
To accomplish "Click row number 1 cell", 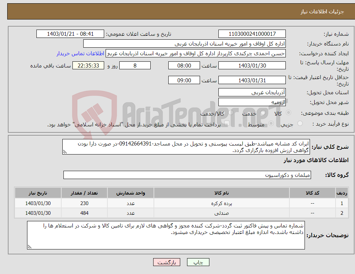I will click(x=342, y=204).
